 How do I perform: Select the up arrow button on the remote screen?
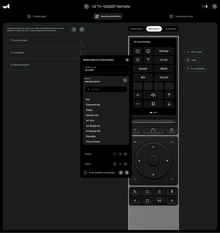pos(169,95)
